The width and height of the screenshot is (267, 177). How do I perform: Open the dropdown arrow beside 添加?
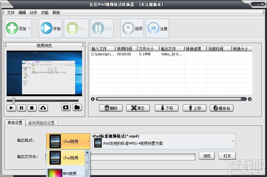[30, 28]
